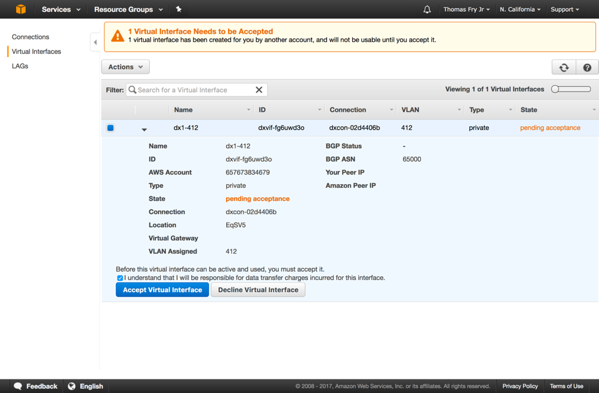This screenshot has height=393, width=599.
Task: Click the refresh virtual interfaces icon
Action: click(x=563, y=68)
